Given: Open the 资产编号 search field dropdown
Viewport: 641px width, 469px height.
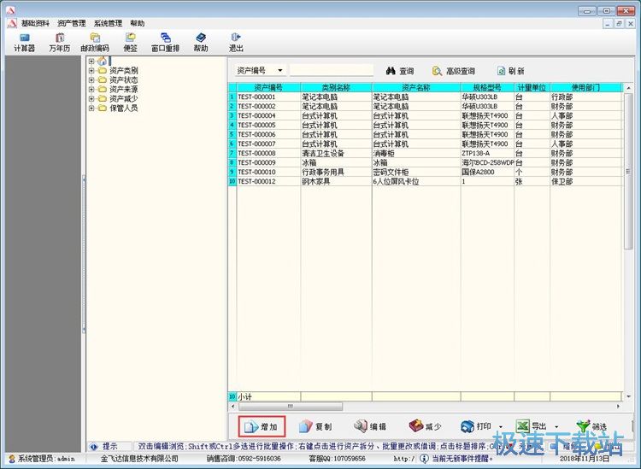Looking at the screenshot, I should click(x=283, y=70).
